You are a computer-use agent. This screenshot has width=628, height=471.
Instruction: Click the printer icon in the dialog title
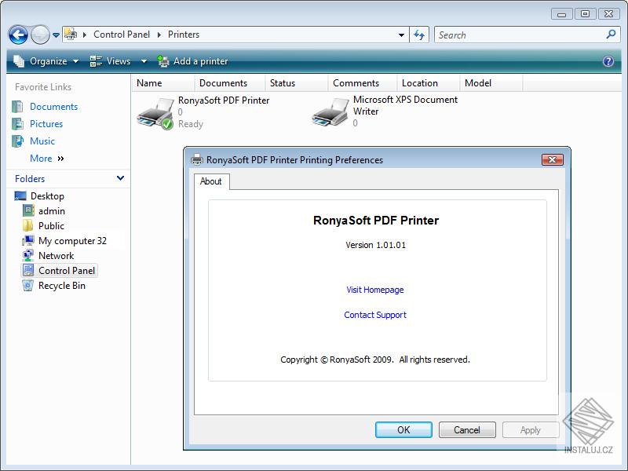197,160
